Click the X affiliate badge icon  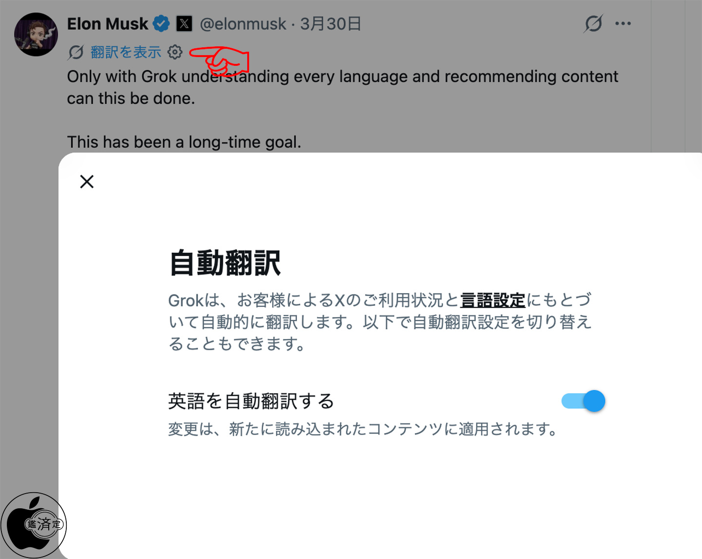point(184,23)
